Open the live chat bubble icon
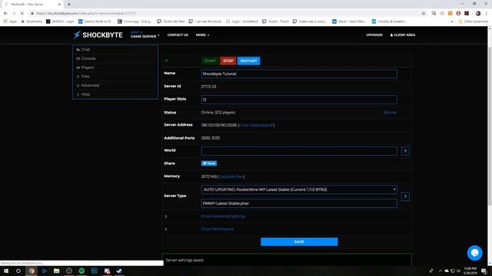Screen dimensions: 492x276 click(474, 253)
